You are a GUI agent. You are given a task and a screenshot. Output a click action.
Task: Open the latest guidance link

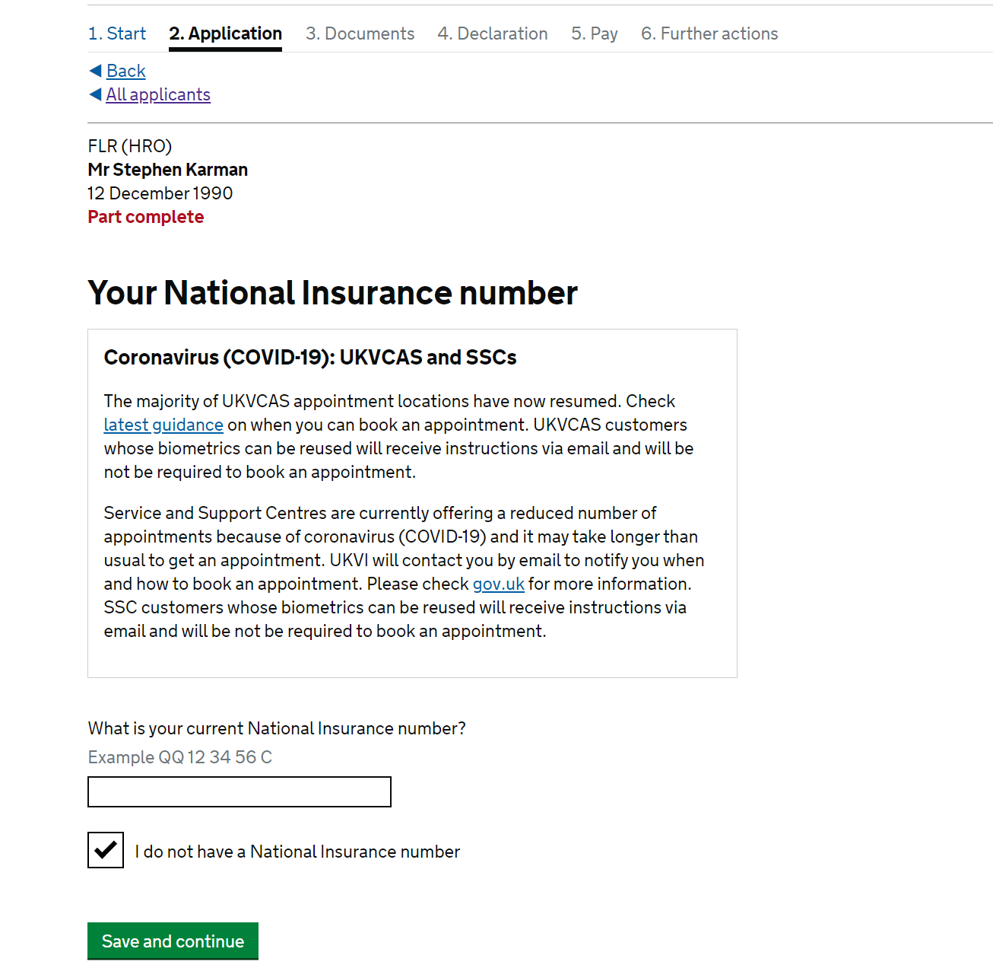coord(163,425)
